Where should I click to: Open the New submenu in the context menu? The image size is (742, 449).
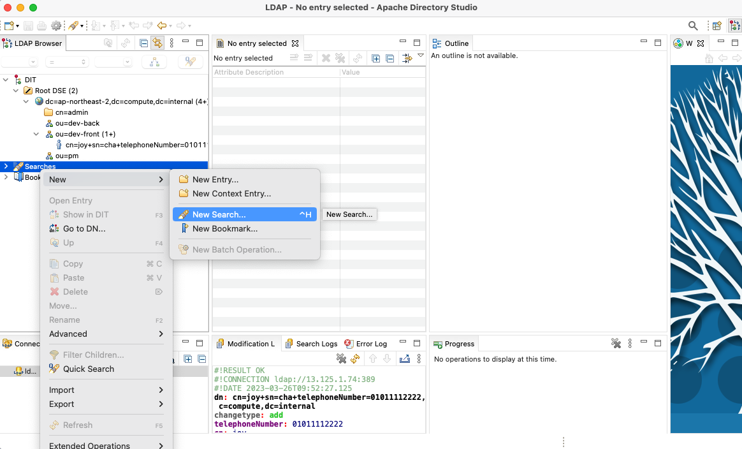(106, 179)
